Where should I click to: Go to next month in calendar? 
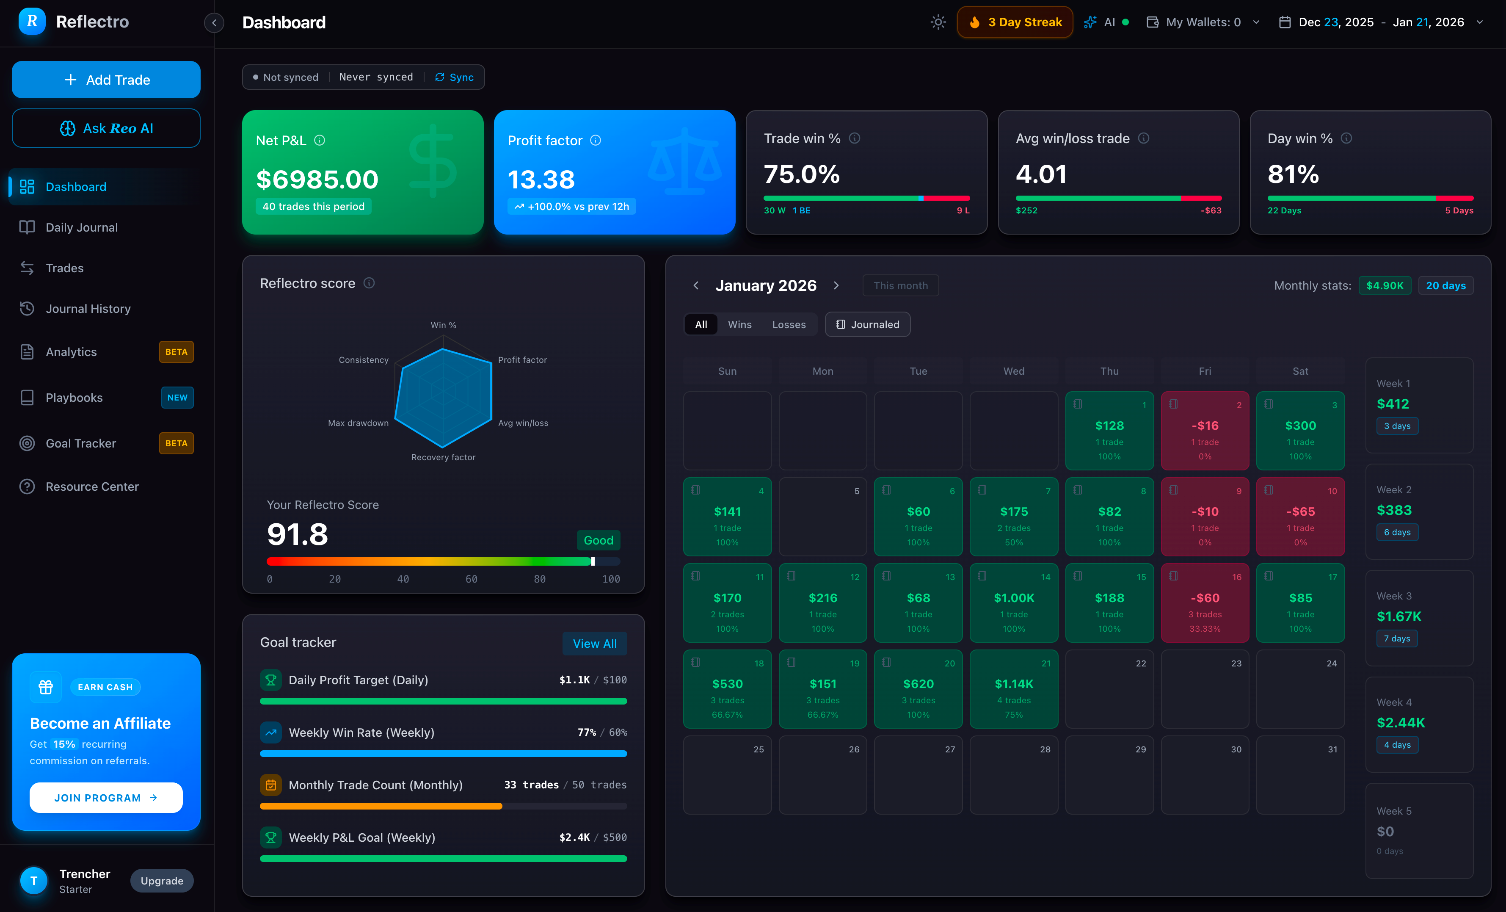coord(836,285)
